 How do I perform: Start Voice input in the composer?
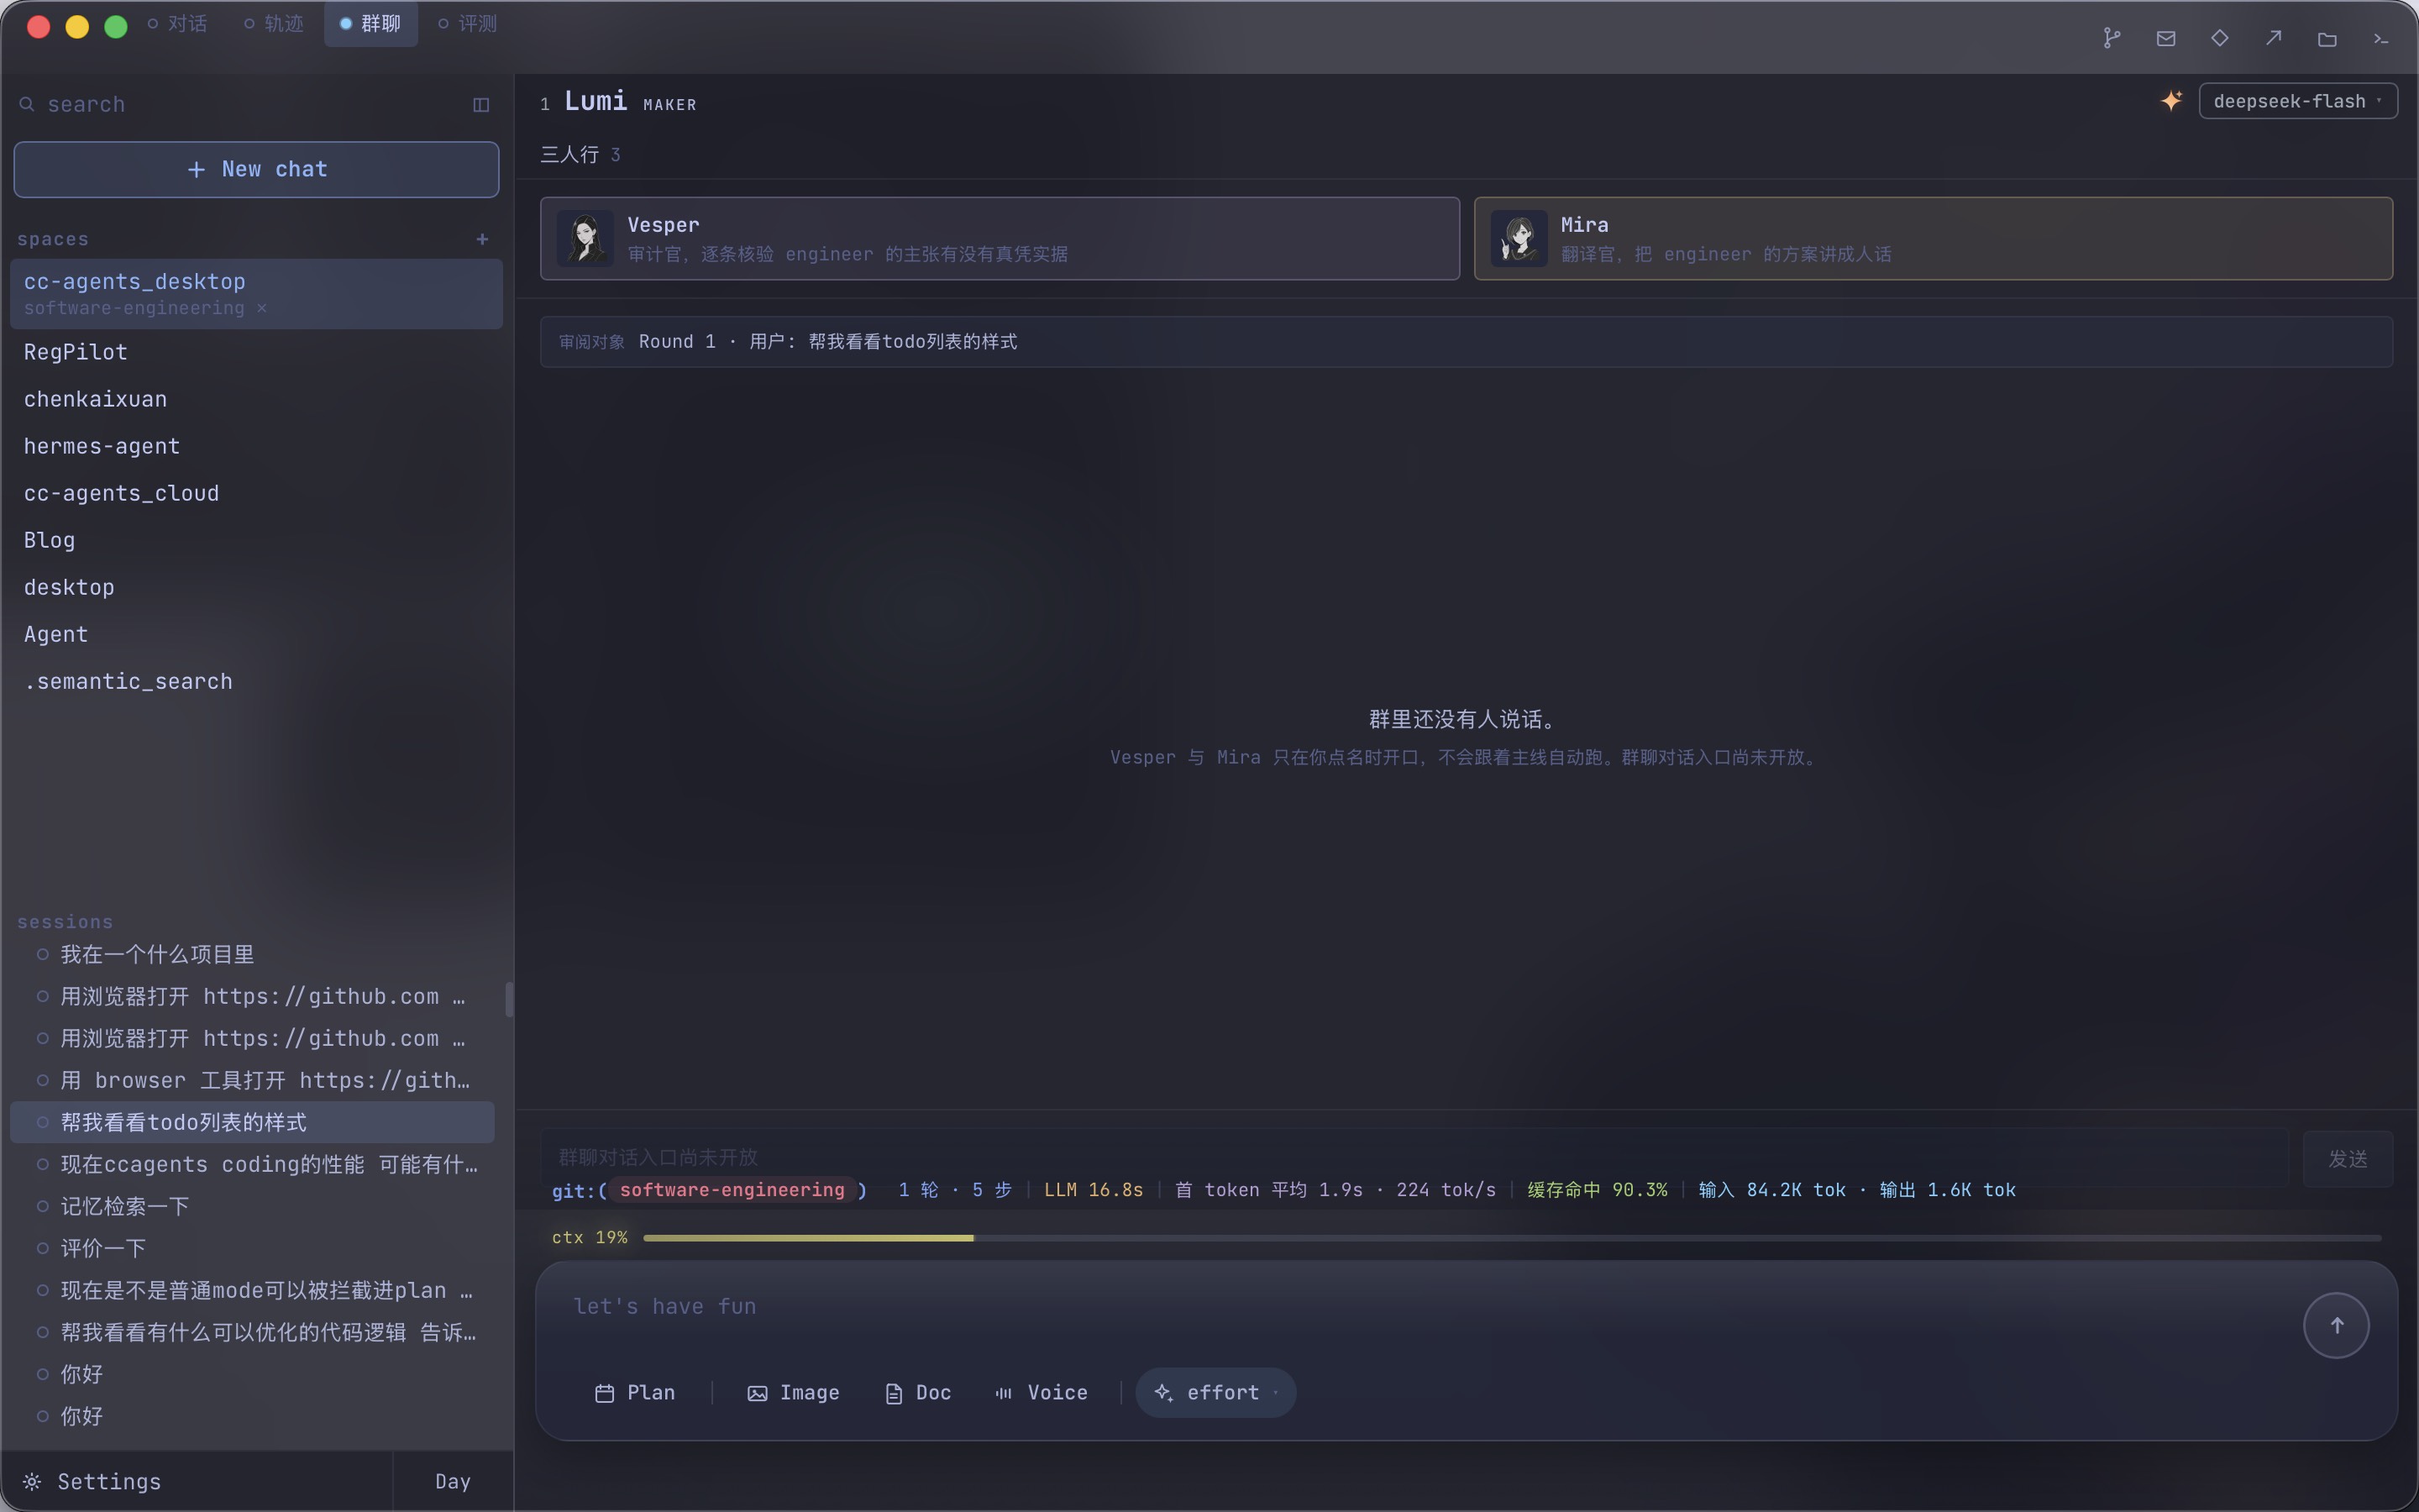[x=1042, y=1392]
